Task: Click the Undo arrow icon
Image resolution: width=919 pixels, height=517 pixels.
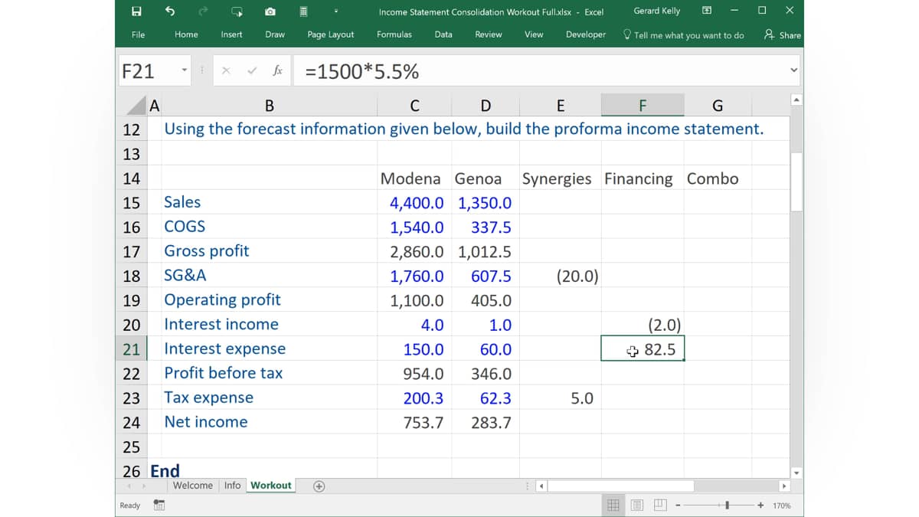Action: 169,11
